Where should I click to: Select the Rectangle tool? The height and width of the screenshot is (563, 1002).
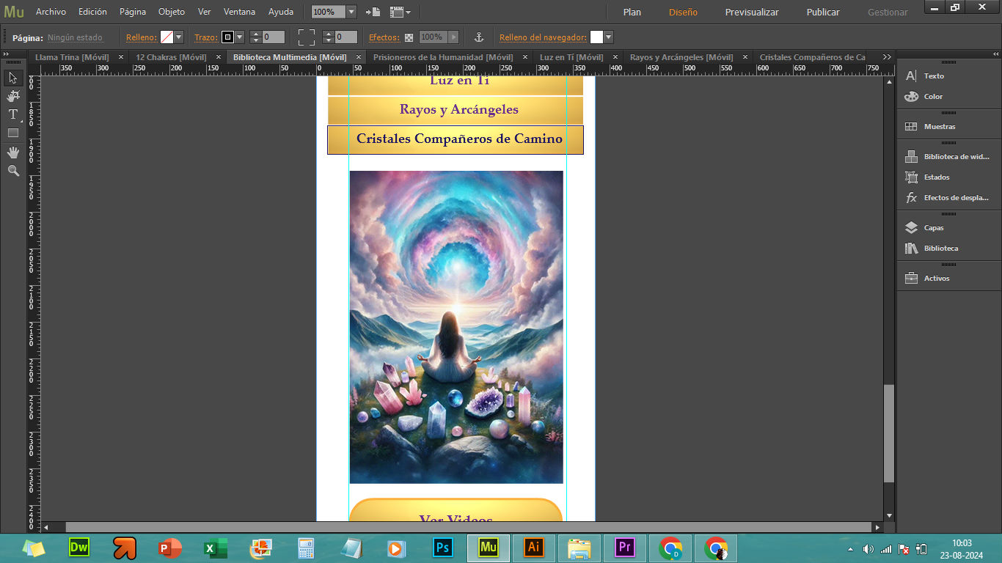[x=13, y=133]
